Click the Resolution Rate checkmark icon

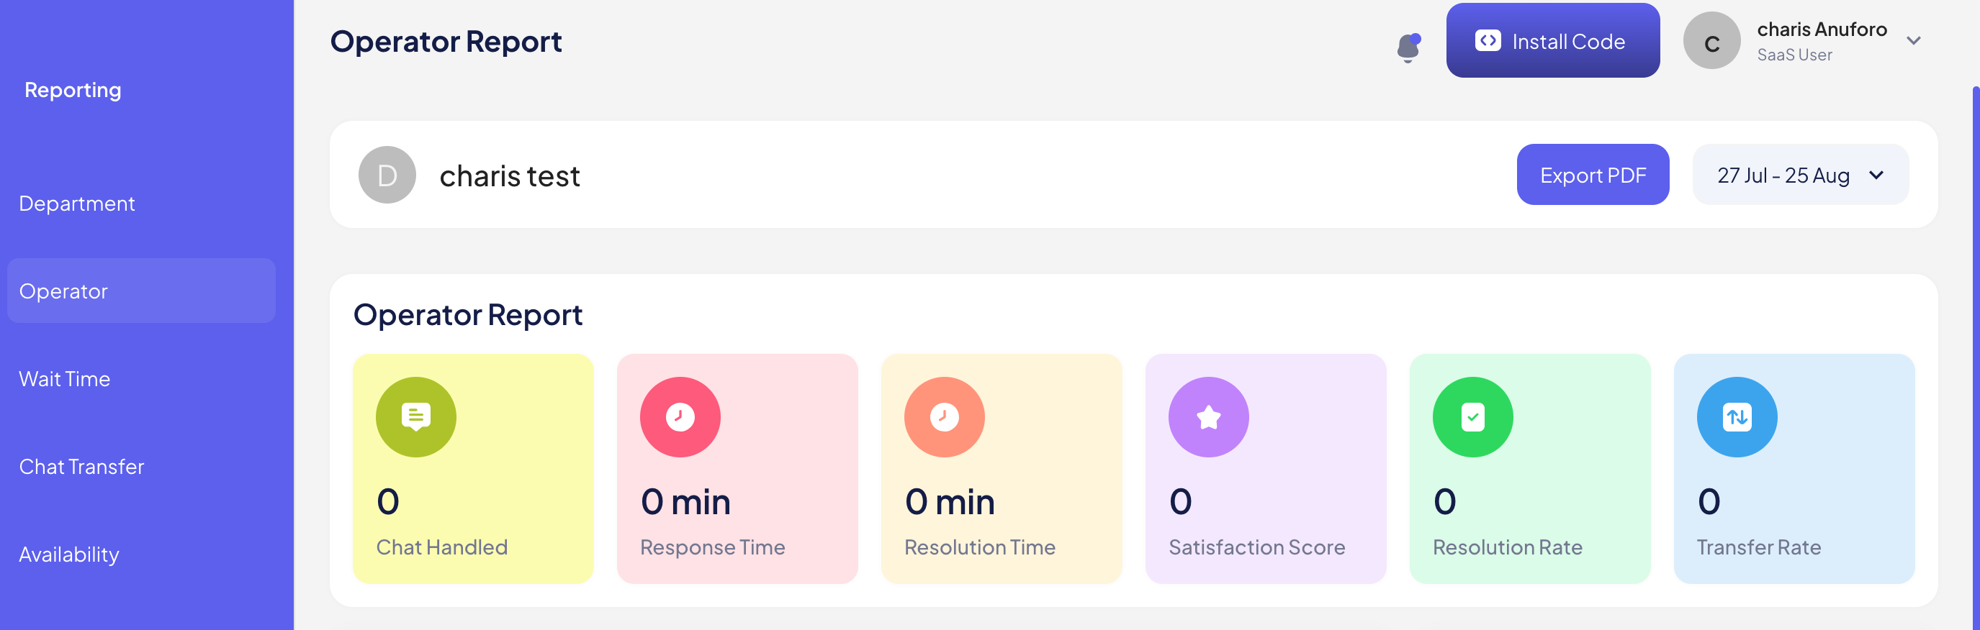tap(1472, 416)
